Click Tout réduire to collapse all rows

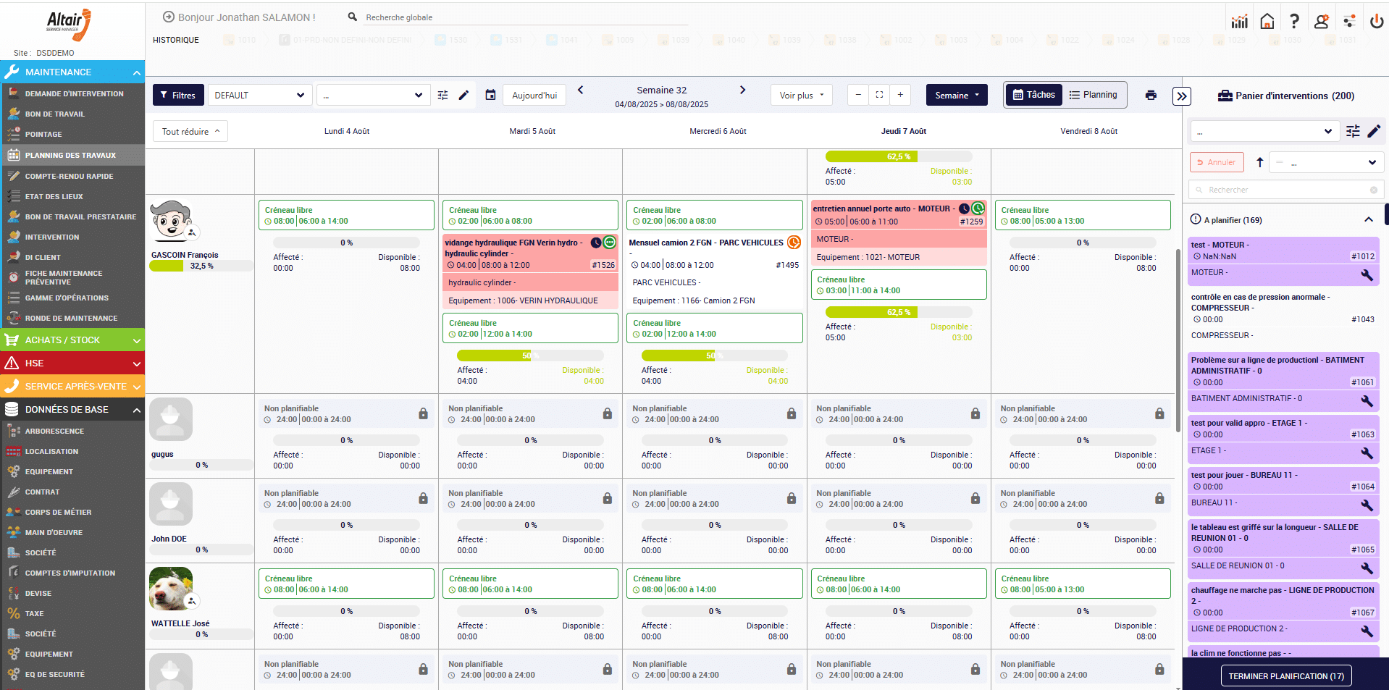[x=190, y=131]
